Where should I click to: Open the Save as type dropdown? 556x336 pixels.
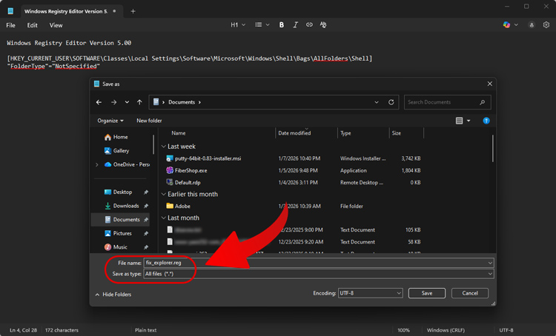click(490, 274)
